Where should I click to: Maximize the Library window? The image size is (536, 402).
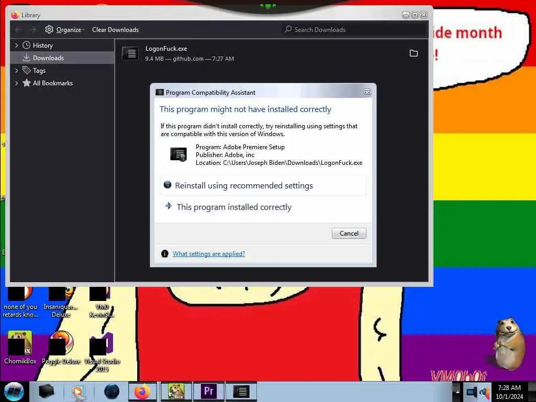[x=415, y=15]
